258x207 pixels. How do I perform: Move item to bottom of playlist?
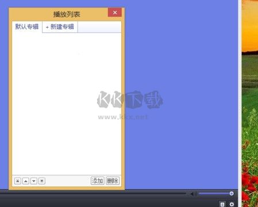click(42, 181)
